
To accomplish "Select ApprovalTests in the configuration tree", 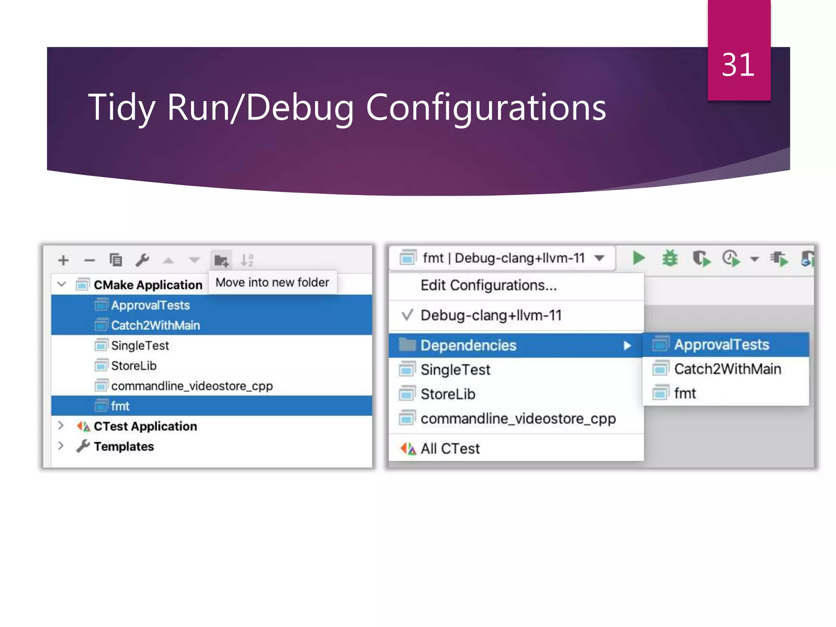I will coord(211,305).
